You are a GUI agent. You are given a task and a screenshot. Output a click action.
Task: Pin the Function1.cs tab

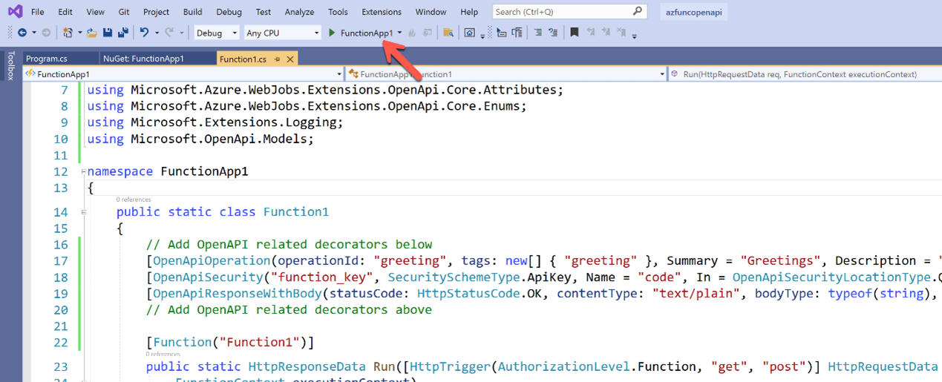pyautogui.click(x=277, y=59)
